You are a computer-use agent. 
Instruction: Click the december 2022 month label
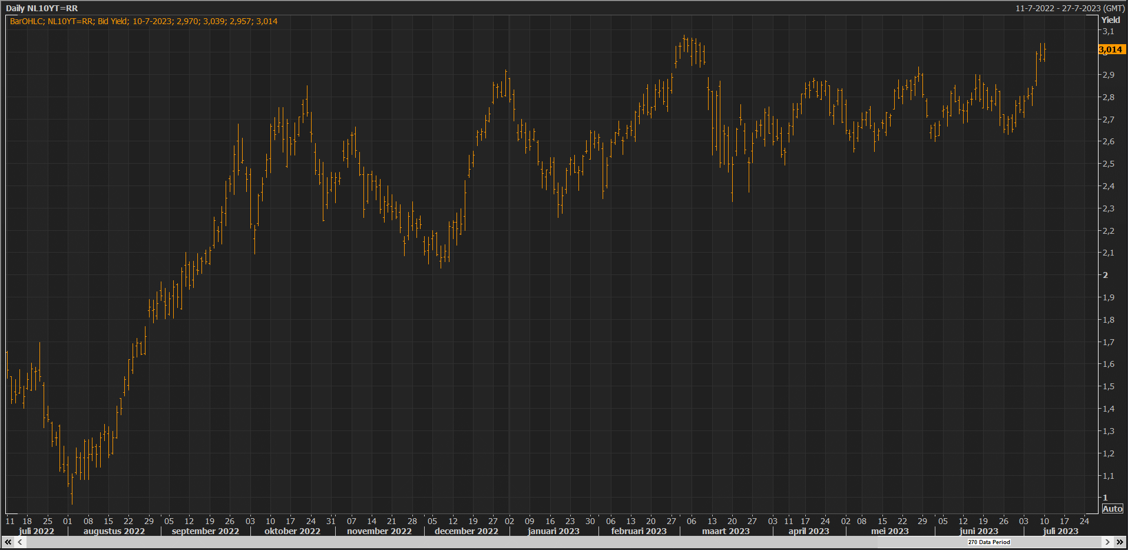467,531
